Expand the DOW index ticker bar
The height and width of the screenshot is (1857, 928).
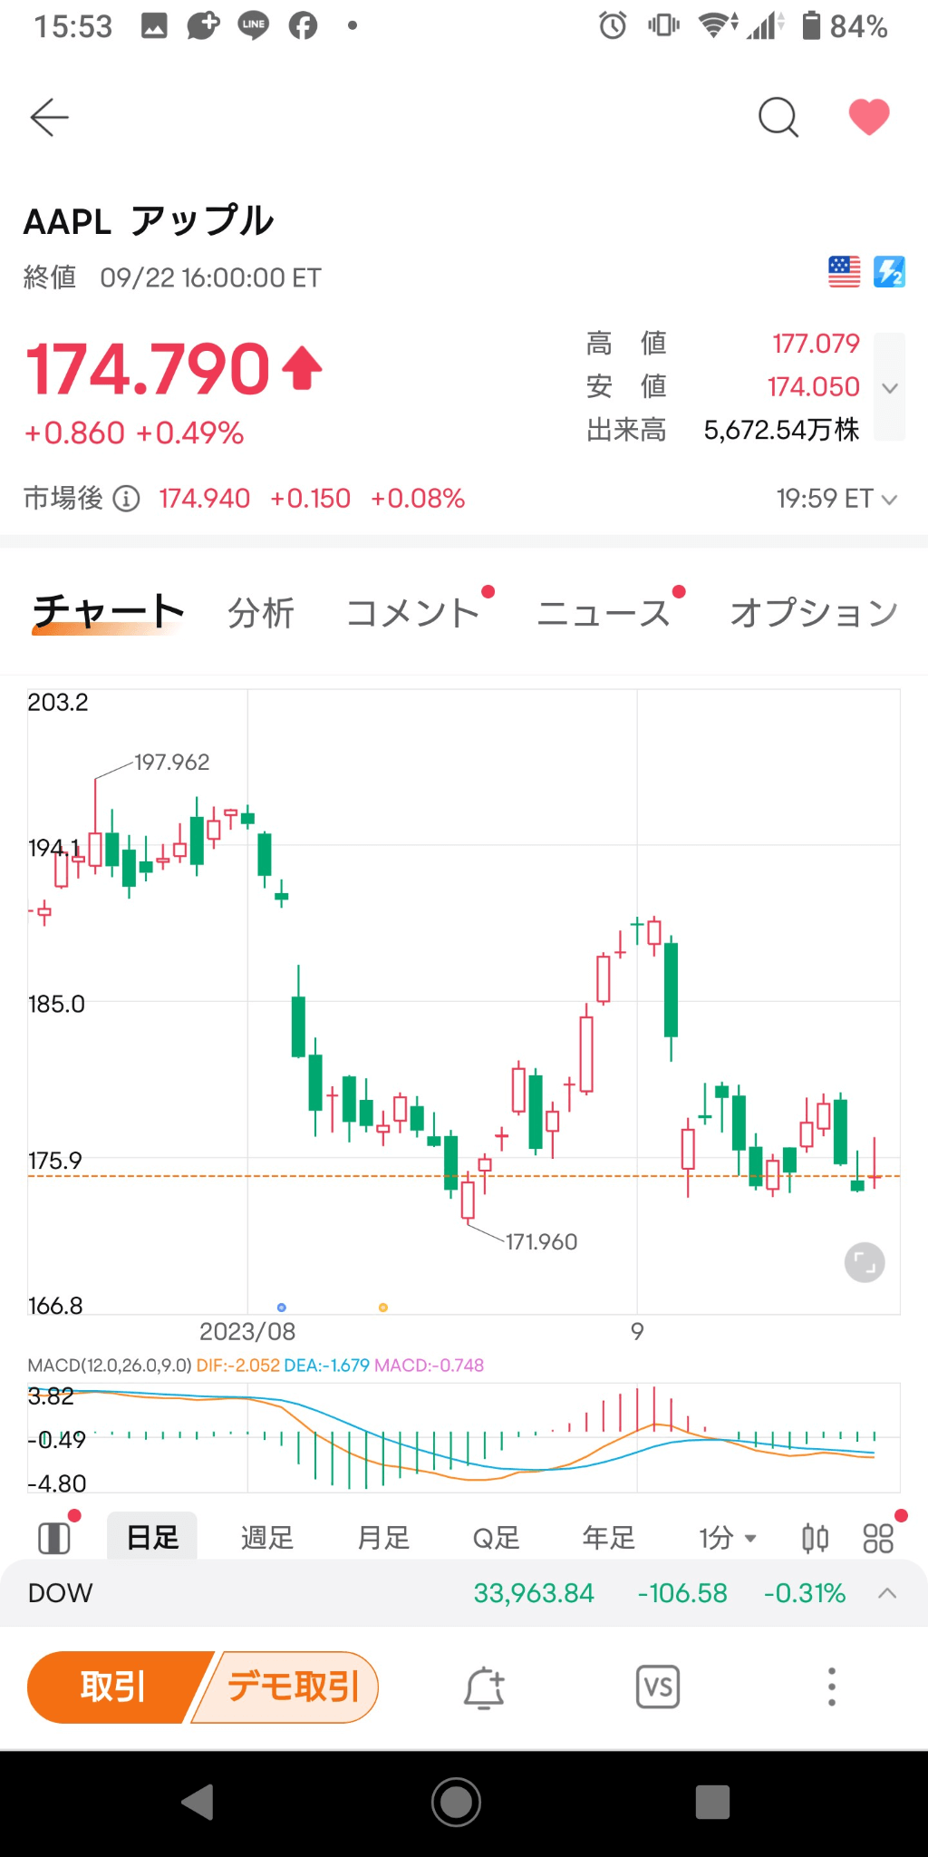coord(887,1593)
